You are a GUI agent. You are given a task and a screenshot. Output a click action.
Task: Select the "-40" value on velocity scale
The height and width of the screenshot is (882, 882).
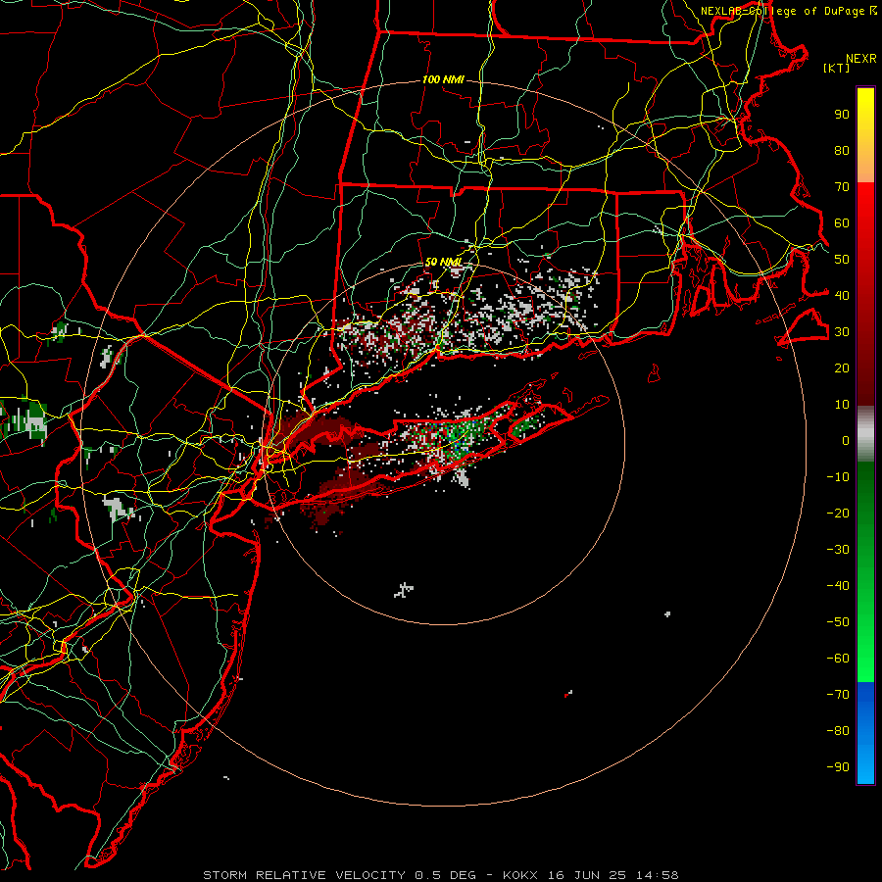coord(838,586)
